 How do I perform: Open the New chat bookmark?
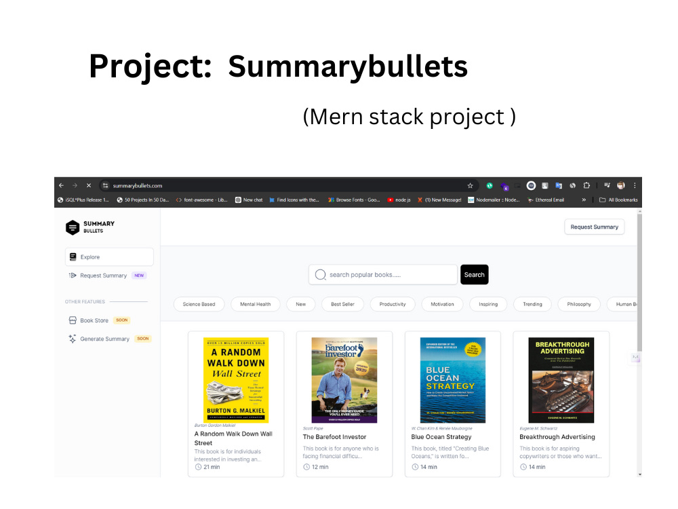pyautogui.click(x=249, y=200)
